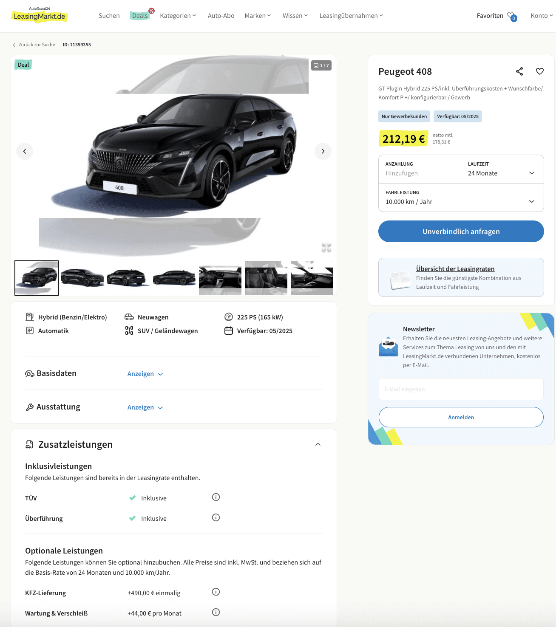The width and height of the screenshot is (556, 627).
Task: Open the Deals menu item
Action: pyautogui.click(x=140, y=16)
